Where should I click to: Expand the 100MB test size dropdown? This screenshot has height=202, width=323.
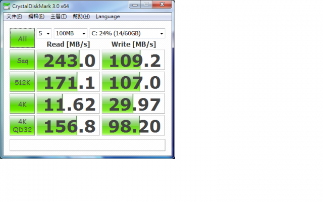[x=71, y=33]
